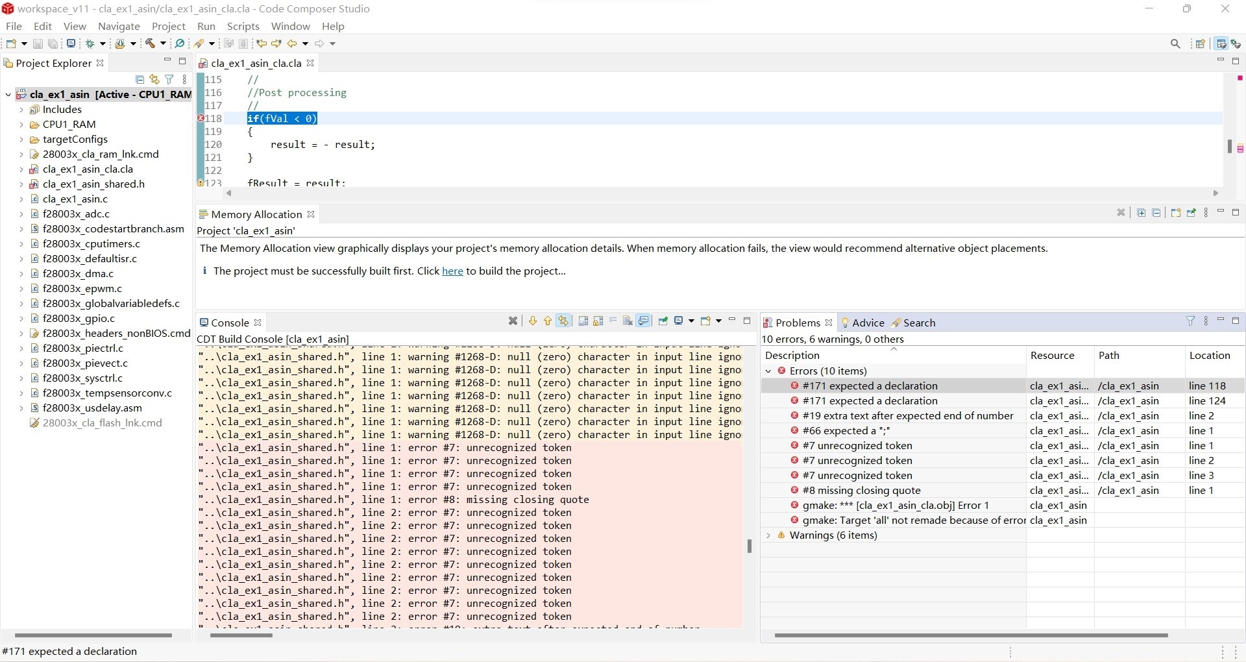This screenshot has width=1246, height=662.
Task: Toggle Show Console When Output Changes
Action: [643, 321]
